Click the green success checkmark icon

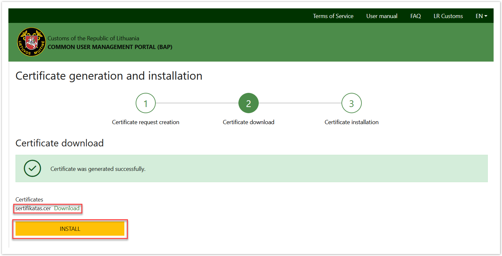coord(33,168)
